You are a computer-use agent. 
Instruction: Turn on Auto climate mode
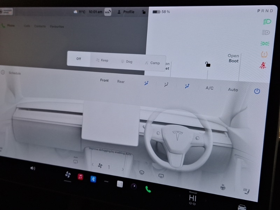233,90
